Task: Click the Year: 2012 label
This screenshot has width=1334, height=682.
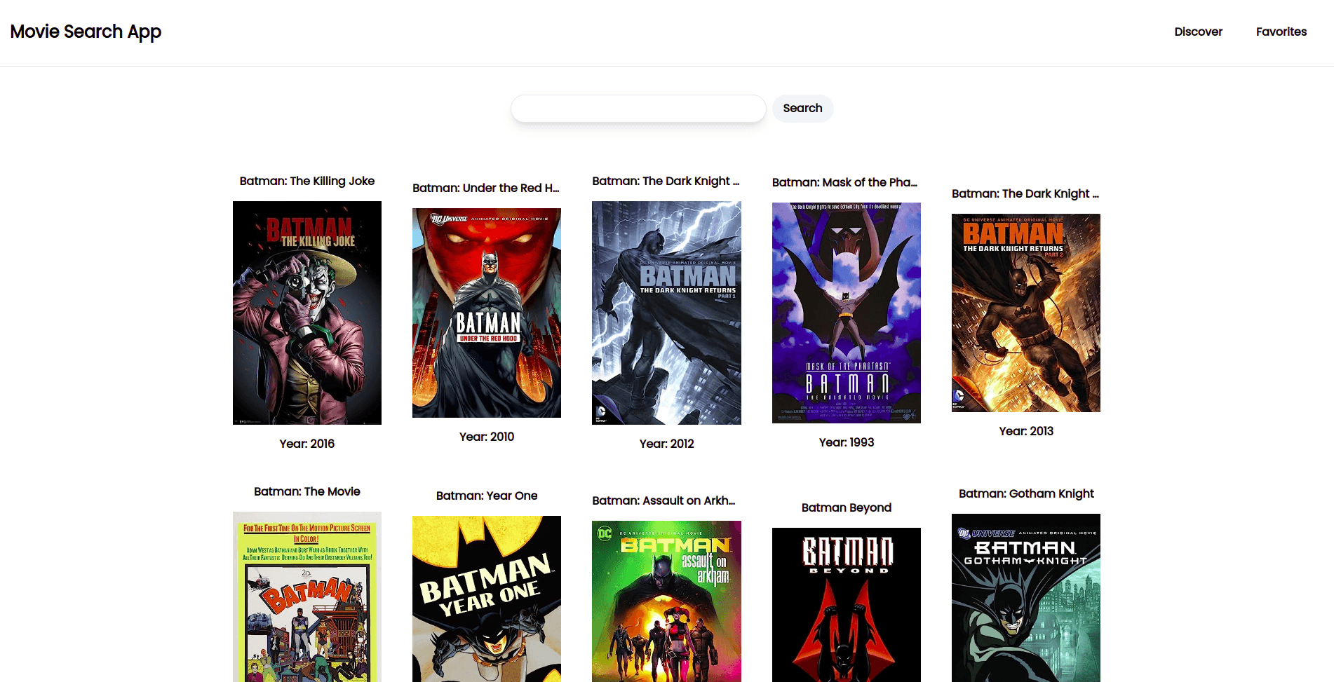Action: point(666,444)
